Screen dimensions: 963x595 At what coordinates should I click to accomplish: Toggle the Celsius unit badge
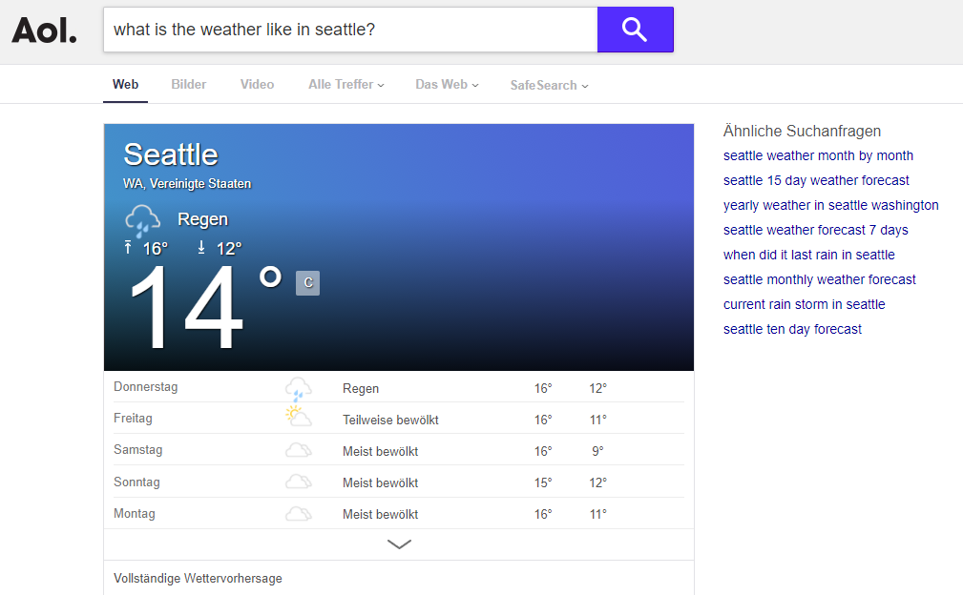(306, 282)
